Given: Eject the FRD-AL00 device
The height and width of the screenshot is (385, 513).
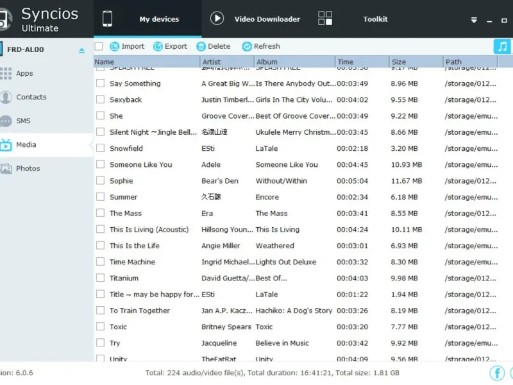Looking at the screenshot, I should pos(81,50).
